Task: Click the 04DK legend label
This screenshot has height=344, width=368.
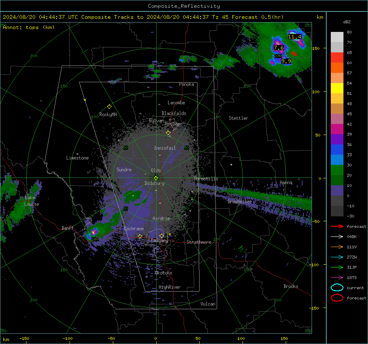Action: tap(352, 237)
